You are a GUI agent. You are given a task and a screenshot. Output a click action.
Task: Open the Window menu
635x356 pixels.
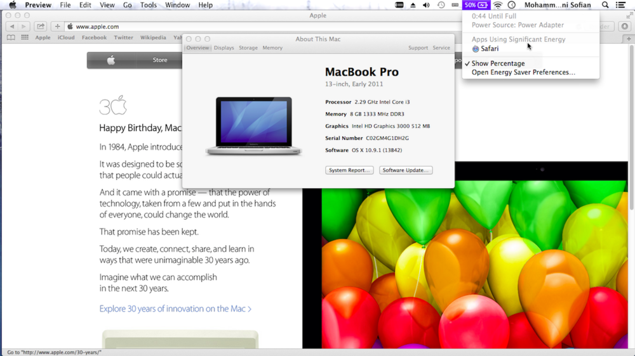click(177, 5)
